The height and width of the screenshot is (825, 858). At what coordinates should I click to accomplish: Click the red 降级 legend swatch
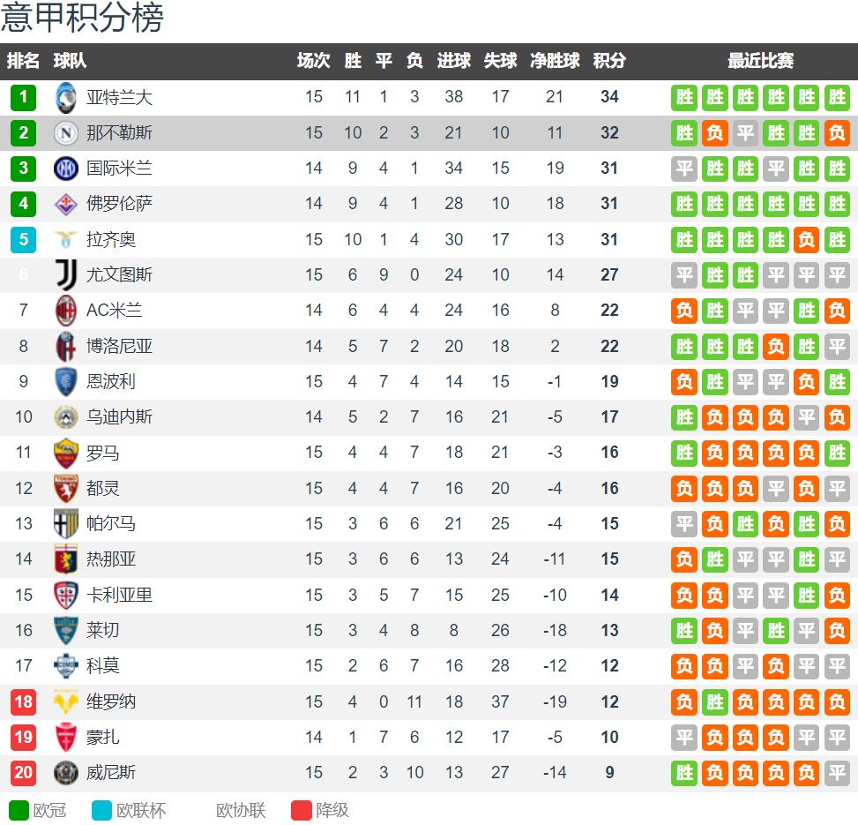click(302, 810)
